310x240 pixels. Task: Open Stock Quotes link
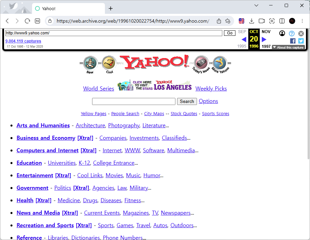click(x=184, y=113)
